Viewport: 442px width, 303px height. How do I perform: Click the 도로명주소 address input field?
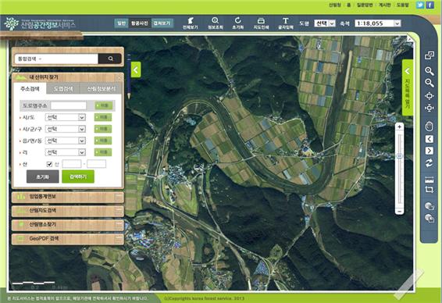69,105
